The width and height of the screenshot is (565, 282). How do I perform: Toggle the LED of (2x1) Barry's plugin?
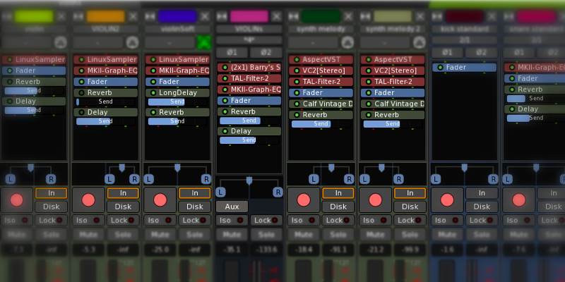pyautogui.click(x=225, y=68)
